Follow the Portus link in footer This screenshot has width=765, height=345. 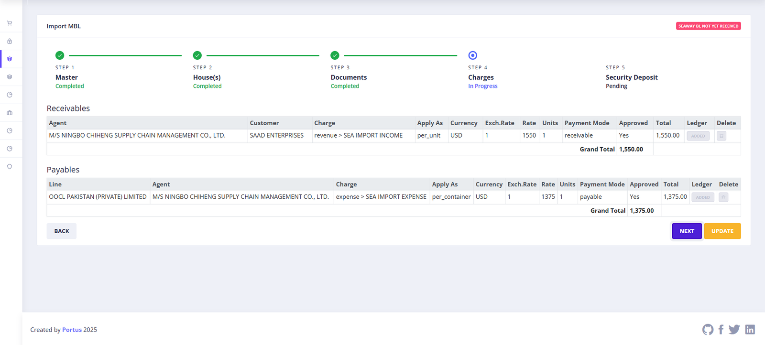(x=72, y=330)
